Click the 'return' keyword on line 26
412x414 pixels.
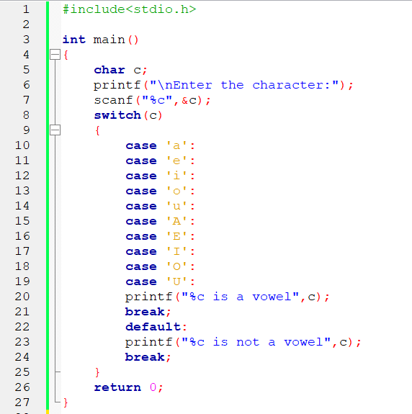click(x=117, y=387)
